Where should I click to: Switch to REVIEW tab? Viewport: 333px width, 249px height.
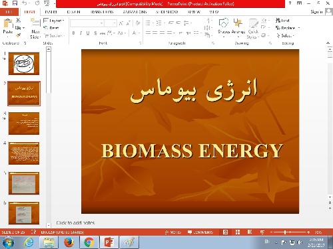[x=194, y=12]
